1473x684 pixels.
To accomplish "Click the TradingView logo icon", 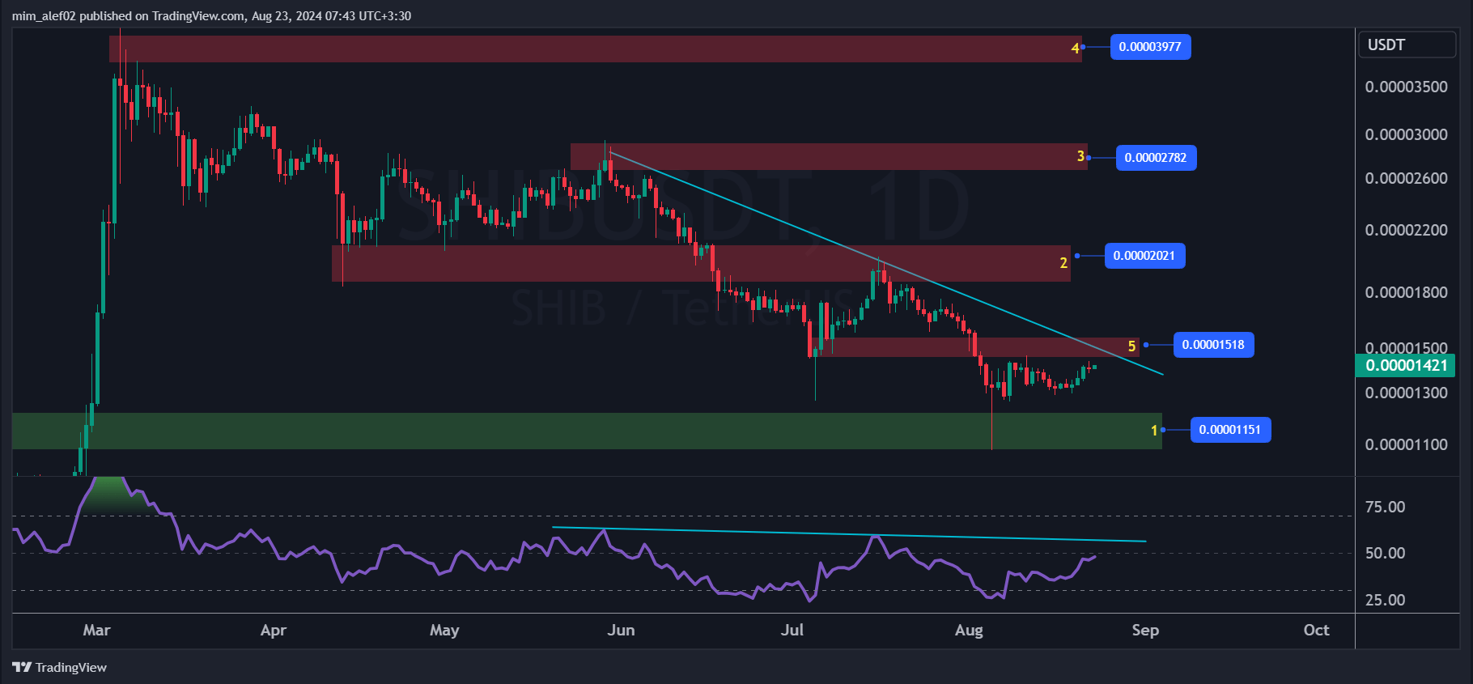I will click(x=22, y=667).
